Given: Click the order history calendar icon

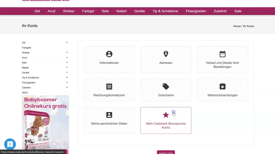Looking at the screenshot, I should pos(223,54).
